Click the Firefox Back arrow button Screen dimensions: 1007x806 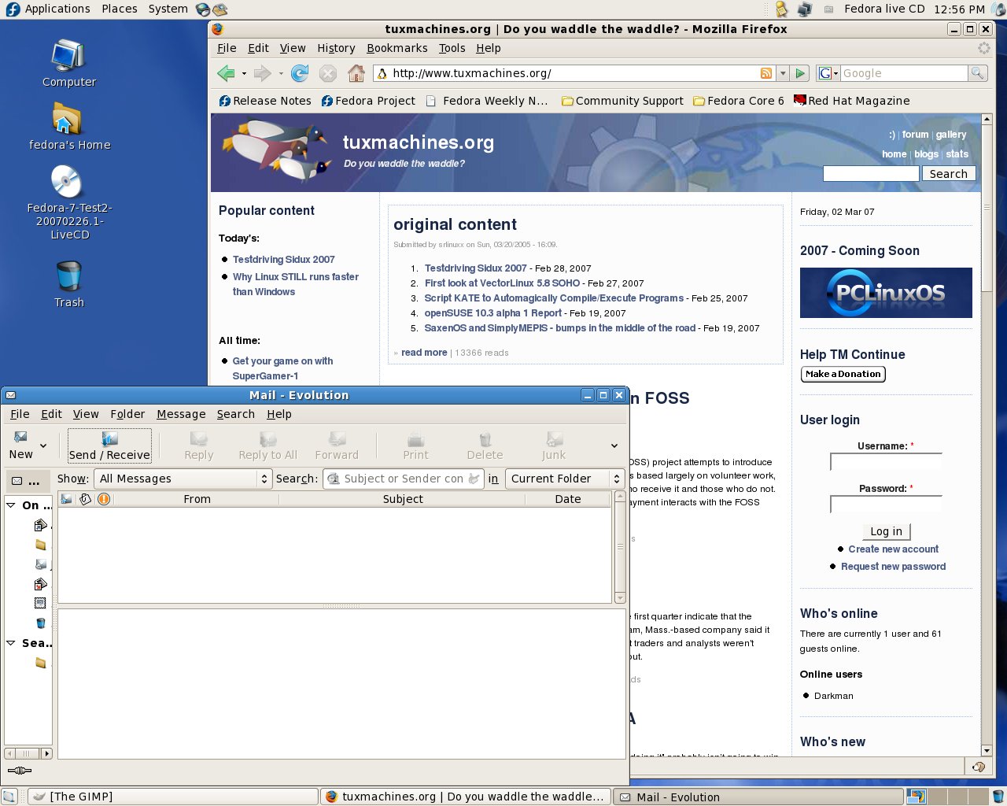point(227,73)
